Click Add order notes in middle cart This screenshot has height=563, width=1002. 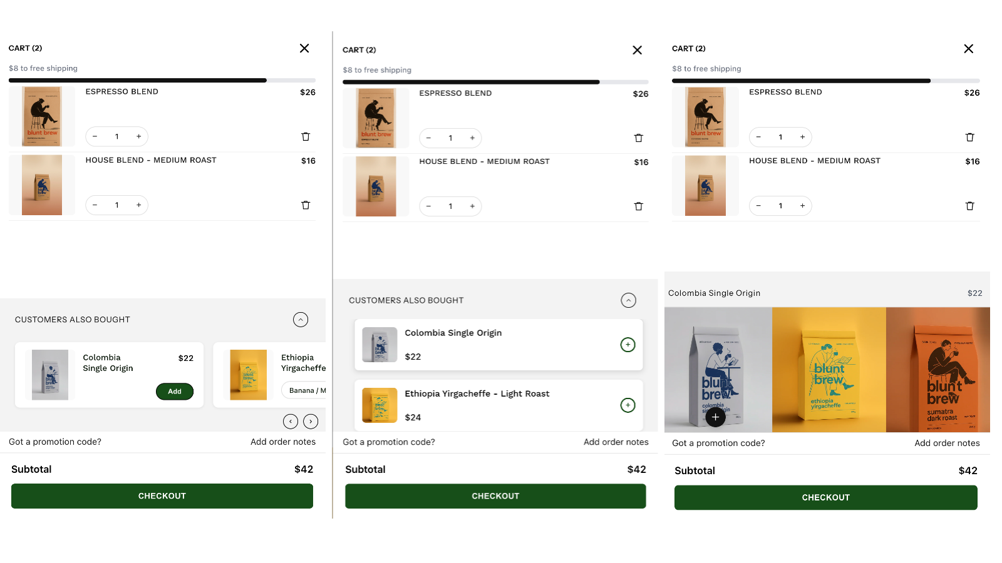pyautogui.click(x=616, y=442)
